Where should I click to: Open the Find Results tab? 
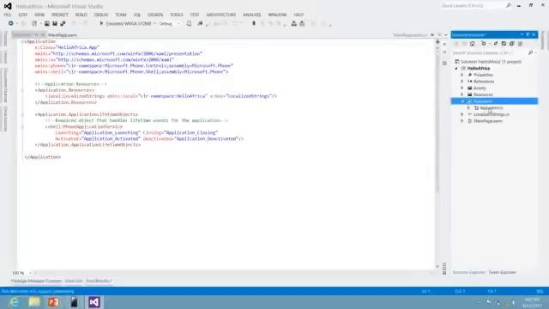tap(99, 281)
